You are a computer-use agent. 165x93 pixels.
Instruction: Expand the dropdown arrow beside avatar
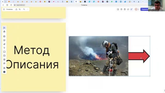(x=138, y=9)
